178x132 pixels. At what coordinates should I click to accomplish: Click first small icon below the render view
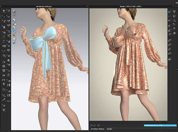pyautogui.click(x=91, y=125)
